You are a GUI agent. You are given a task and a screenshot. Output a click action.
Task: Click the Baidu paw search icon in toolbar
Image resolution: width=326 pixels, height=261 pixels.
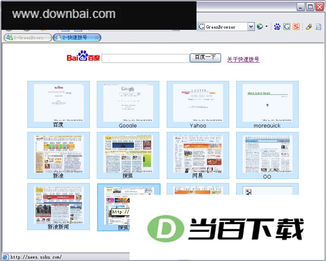click(277, 27)
